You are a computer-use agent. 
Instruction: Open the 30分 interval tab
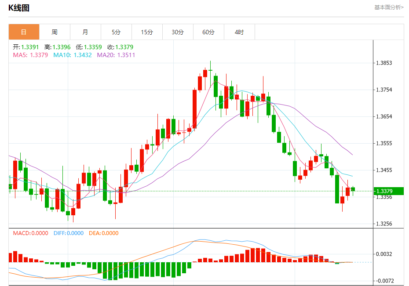pyautogui.click(x=178, y=32)
